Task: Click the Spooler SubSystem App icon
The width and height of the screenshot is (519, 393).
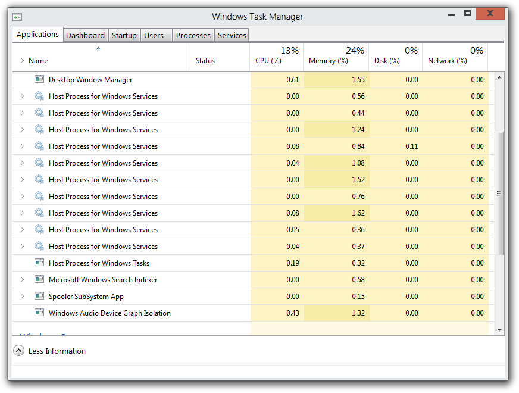Action: coord(39,296)
